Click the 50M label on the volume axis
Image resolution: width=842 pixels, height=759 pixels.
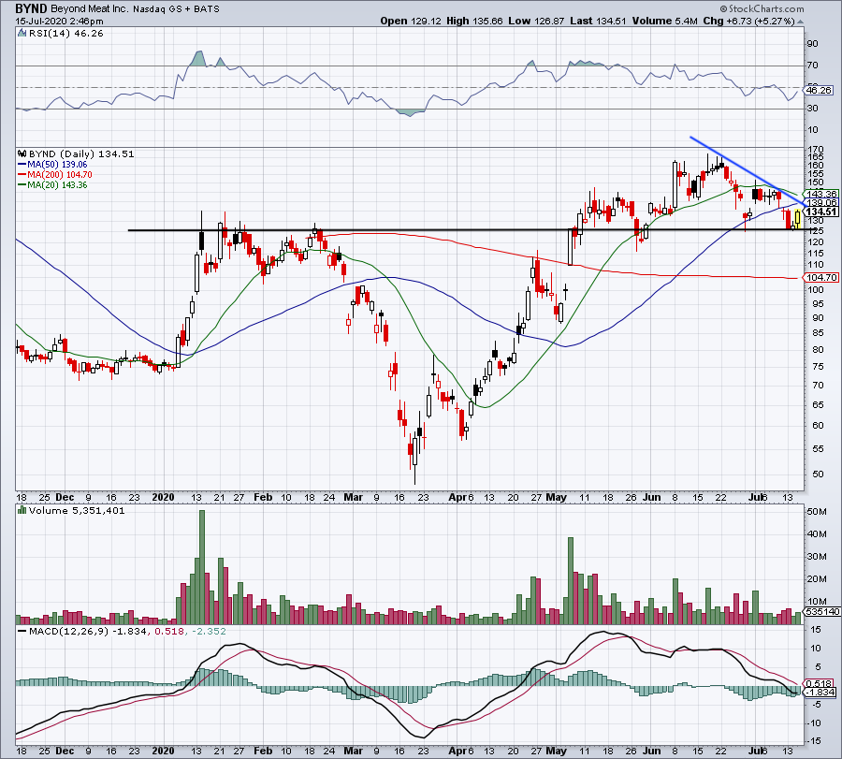(x=818, y=511)
